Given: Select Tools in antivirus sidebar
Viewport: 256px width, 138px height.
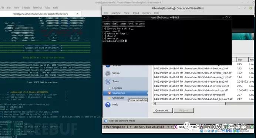Looking at the screenshot, I should pos(115,81).
